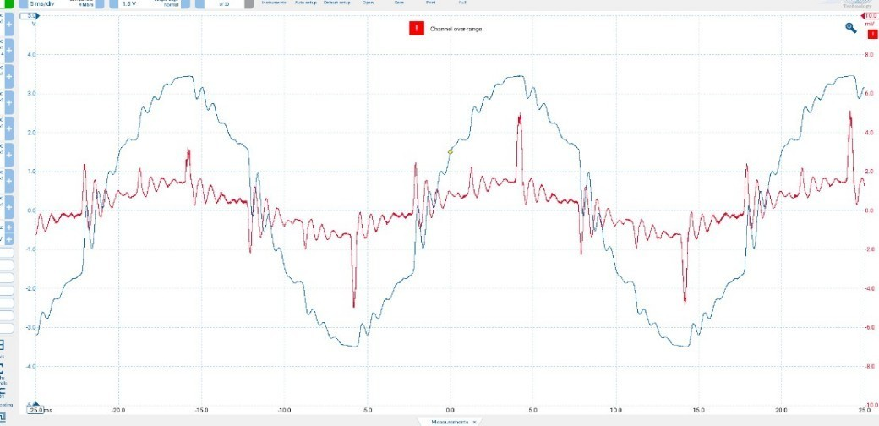This screenshot has height=426, width=879.
Task: Apply Default setup from toolbar
Action: point(337,3)
